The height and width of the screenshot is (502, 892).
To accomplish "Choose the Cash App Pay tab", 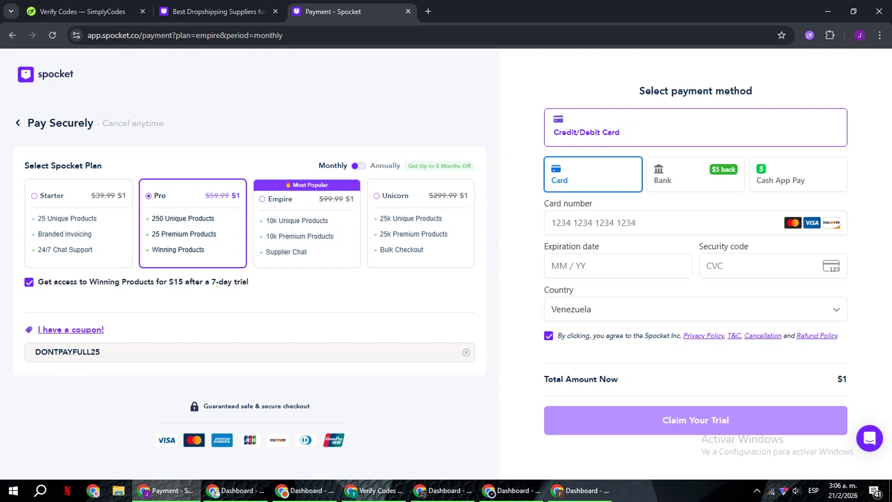I will click(x=798, y=174).
